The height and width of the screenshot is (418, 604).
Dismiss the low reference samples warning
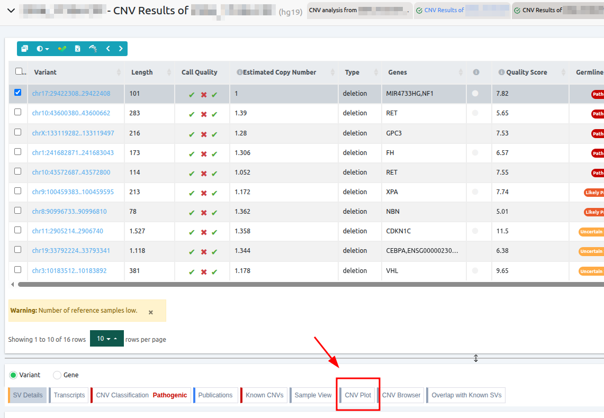[x=151, y=312]
